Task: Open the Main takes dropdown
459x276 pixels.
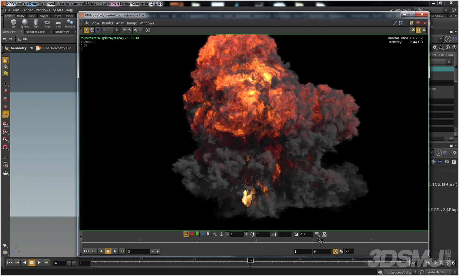Action: [x=432, y=10]
